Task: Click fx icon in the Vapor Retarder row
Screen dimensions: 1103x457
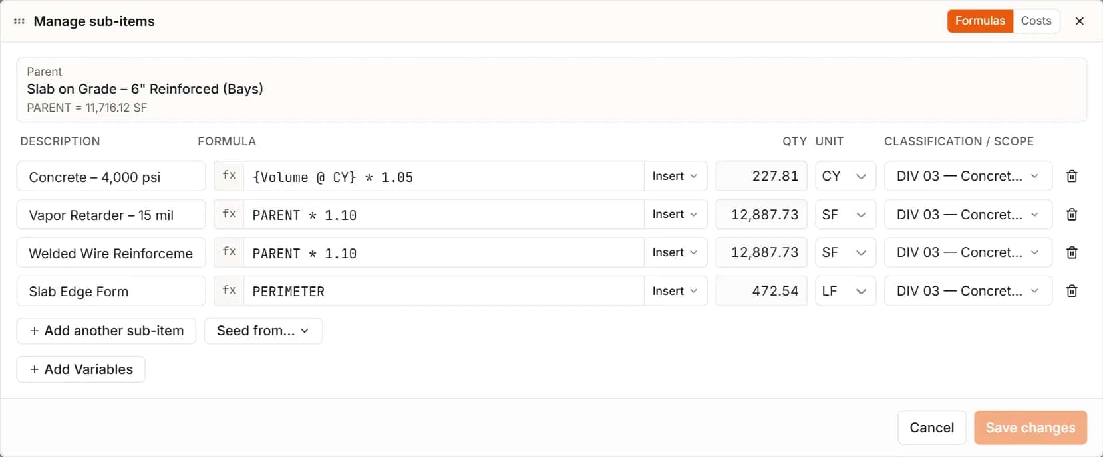Action: click(229, 215)
